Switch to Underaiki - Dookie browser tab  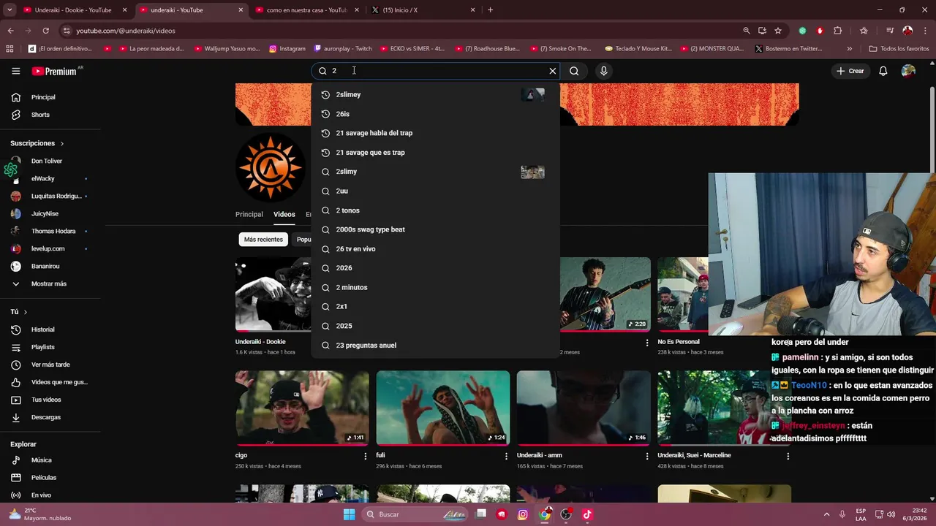tap(73, 10)
